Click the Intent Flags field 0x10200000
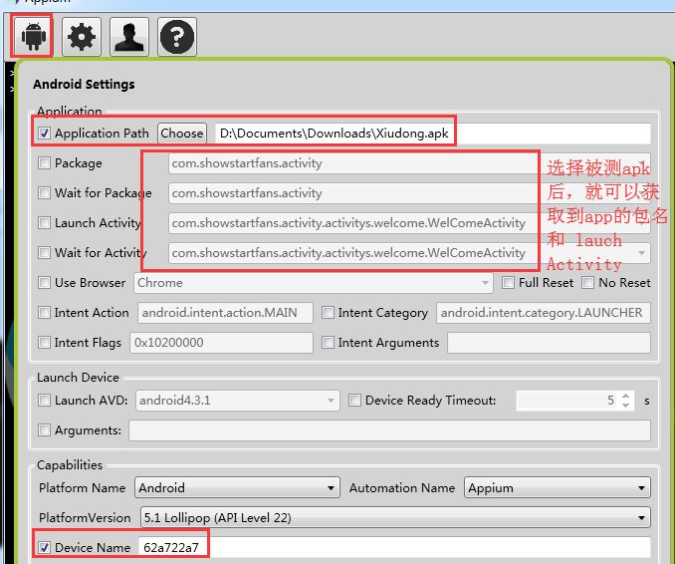This screenshot has width=675, height=564. (221, 343)
